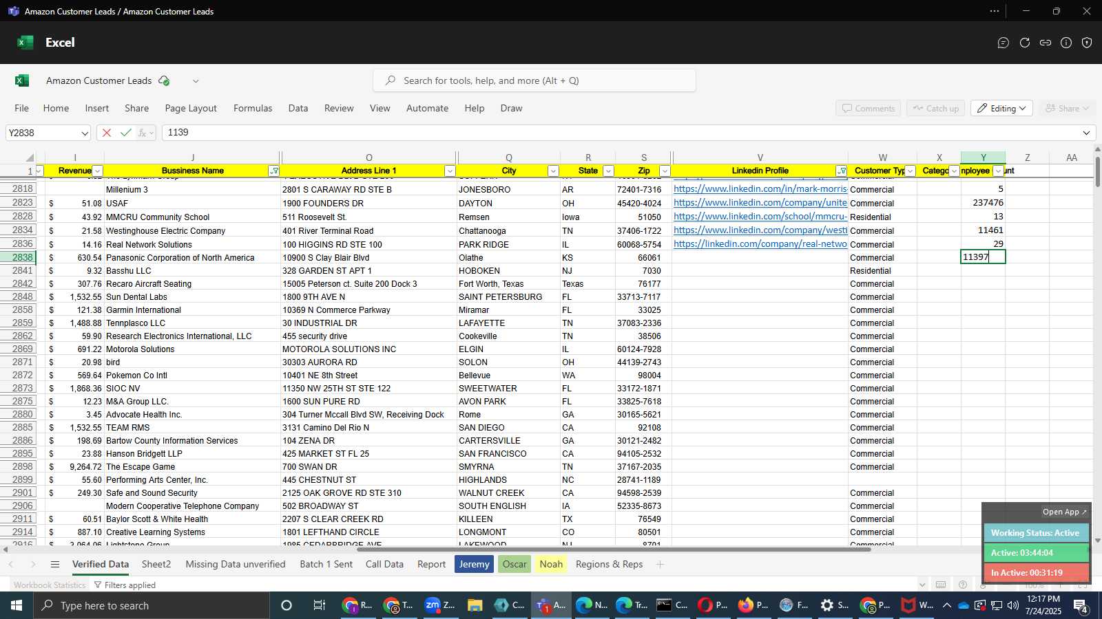Screen dimensions: 1102x619
Task: Open the Editing mode dropdown
Action: tap(1002, 109)
